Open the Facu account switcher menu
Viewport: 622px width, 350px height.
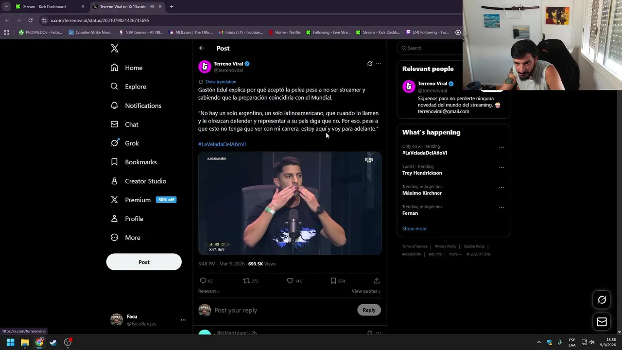(183, 320)
